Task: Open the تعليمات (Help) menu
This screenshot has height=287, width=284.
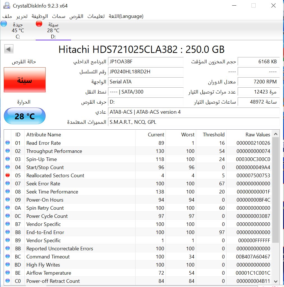Action: tap(96, 16)
